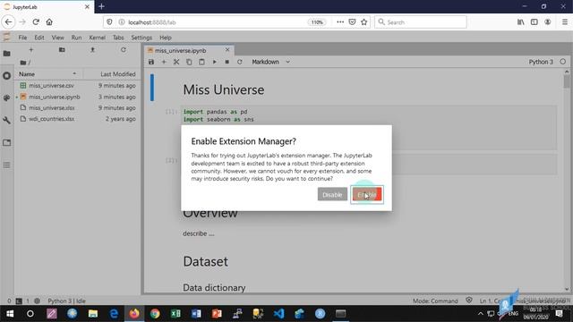The width and height of the screenshot is (573, 322).
Task: Open the Commands palette sidebar icon
Action: pyautogui.click(x=6, y=97)
